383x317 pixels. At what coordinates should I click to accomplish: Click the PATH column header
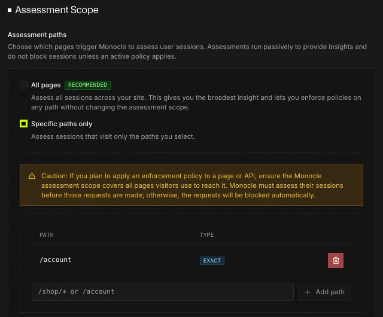pos(47,234)
